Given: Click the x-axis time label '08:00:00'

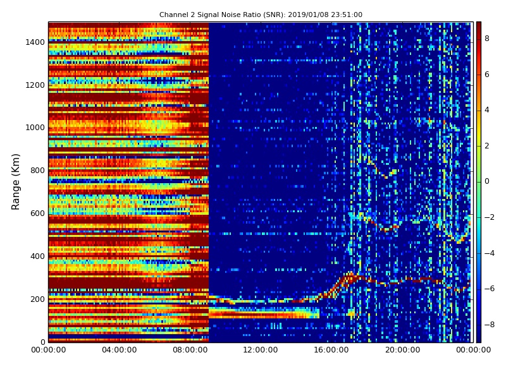Looking at the screenshot, I should 190,350.
